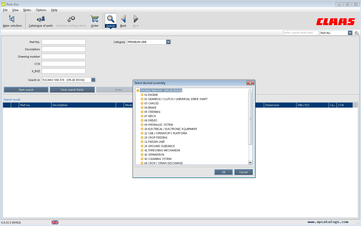This screenshot has height=226, width=361.
Task: Expand the 08 DRIVES node
Action: [x=142, y=120]
